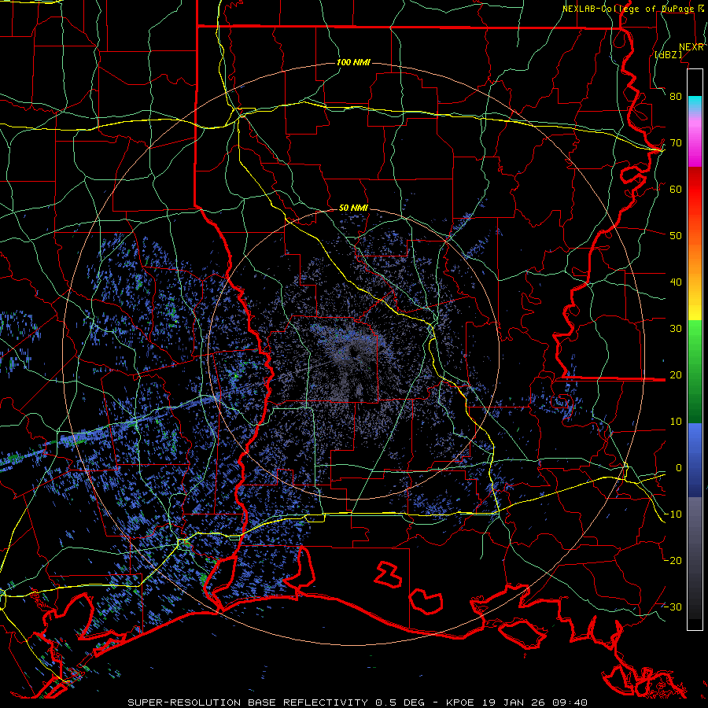This screenshot has height=708, width=708.
Task: Click the 10 dBZ scale value
Action: [x=676, y=422]
